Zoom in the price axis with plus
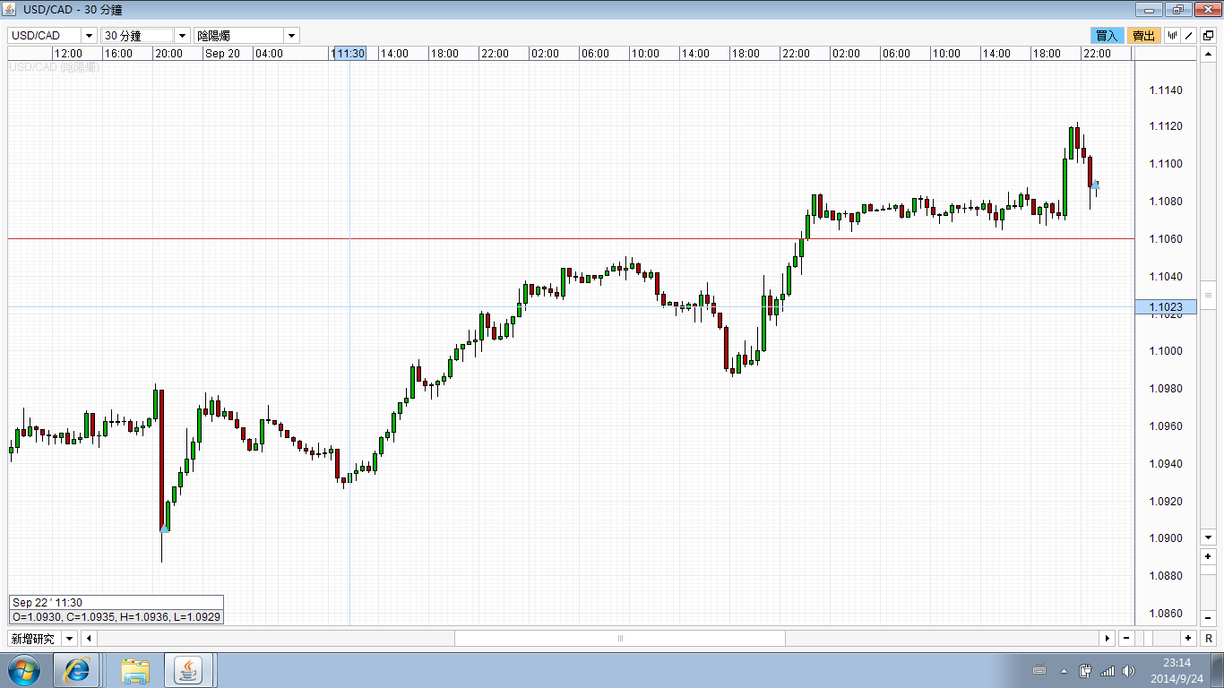The image size is (1224, 688). point(1208,556)
